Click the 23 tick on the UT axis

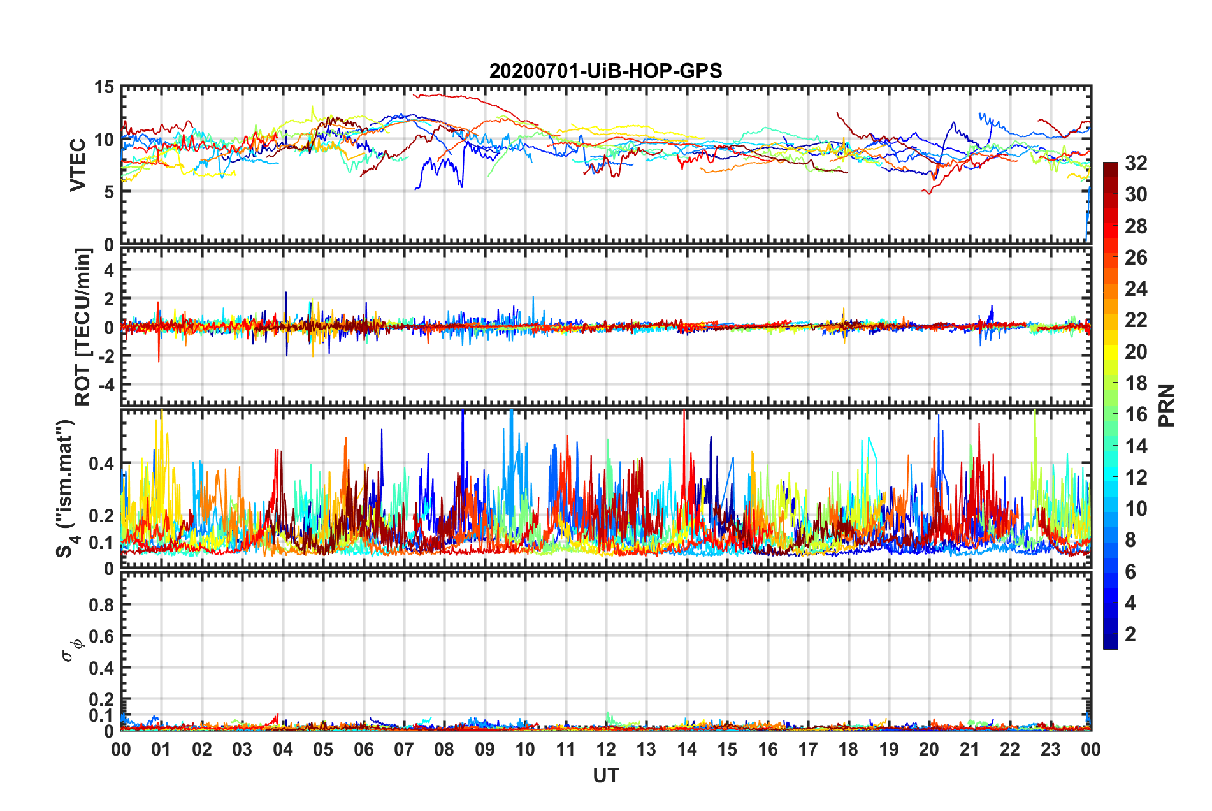[x=1050, y=749]
